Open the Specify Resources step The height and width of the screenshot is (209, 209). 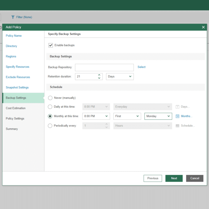(x=18, y=67)
